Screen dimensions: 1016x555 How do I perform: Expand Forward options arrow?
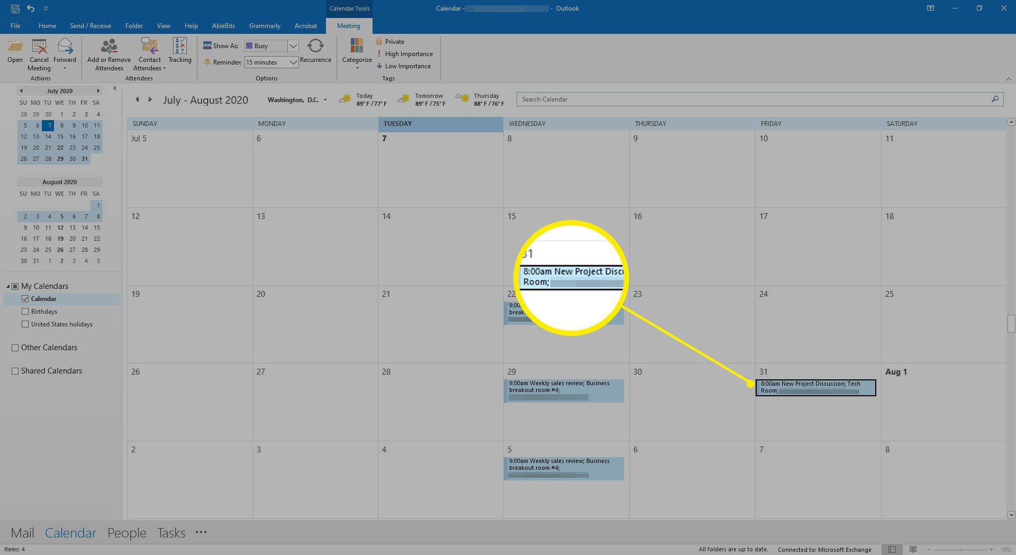click(x=65, y=68)
